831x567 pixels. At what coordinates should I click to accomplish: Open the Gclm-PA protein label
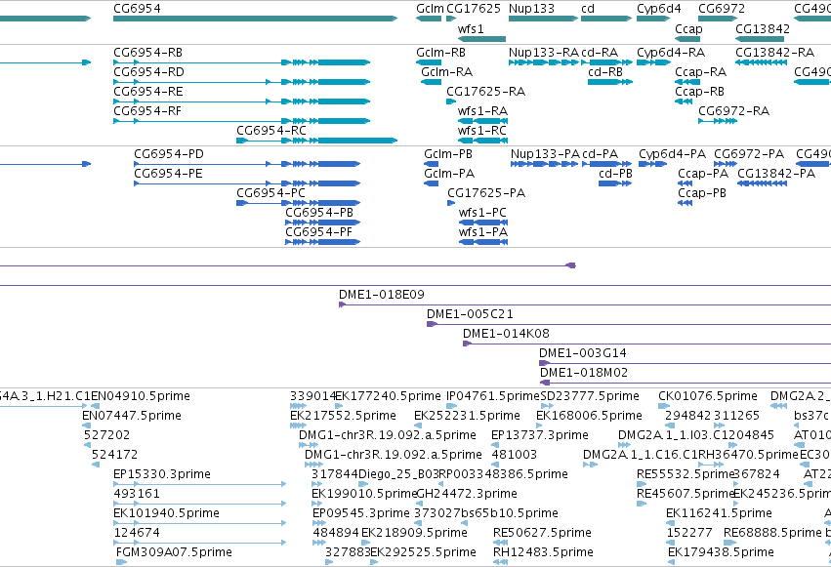coord(449,174)
